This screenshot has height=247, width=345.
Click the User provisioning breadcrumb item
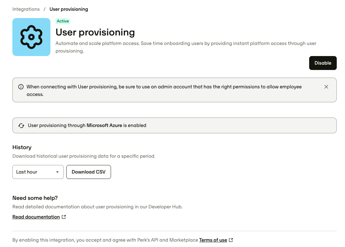pos(68,9)
